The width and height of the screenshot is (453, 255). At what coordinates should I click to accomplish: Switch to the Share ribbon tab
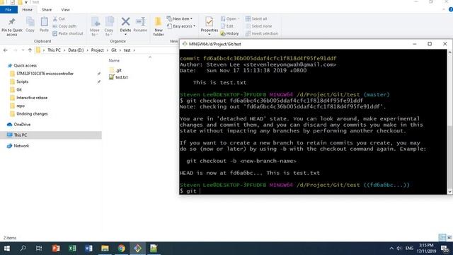pos(47,10)
